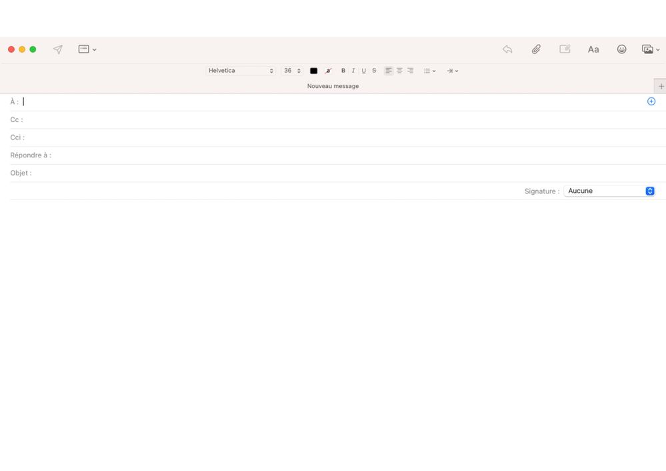
Task: Open the list style dropdown
Action: [x=429, y=71]
